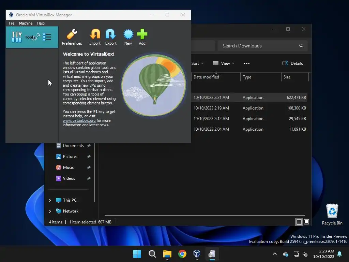Viewport: 349px width, 262px height.
Task: Click the pin icon beside Videos
Action: click(x=89, y=178)
